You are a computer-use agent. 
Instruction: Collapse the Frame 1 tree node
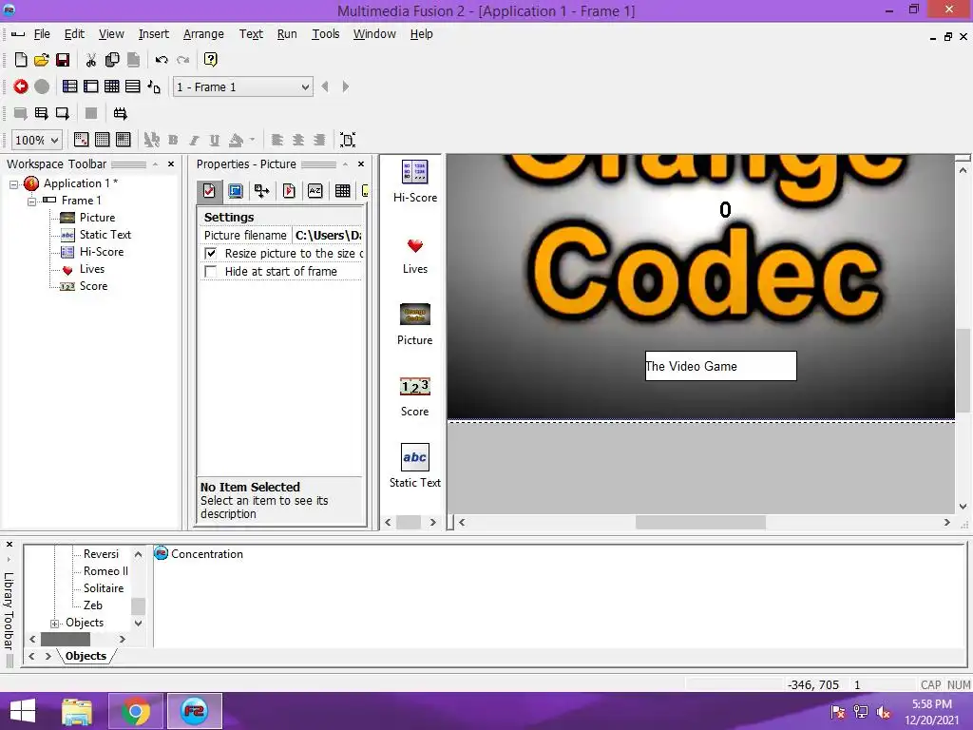(31, 202)
